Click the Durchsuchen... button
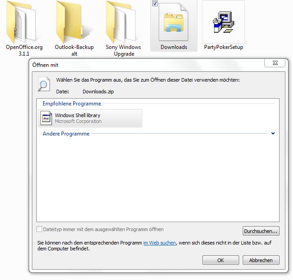 [x=261, y=231]
